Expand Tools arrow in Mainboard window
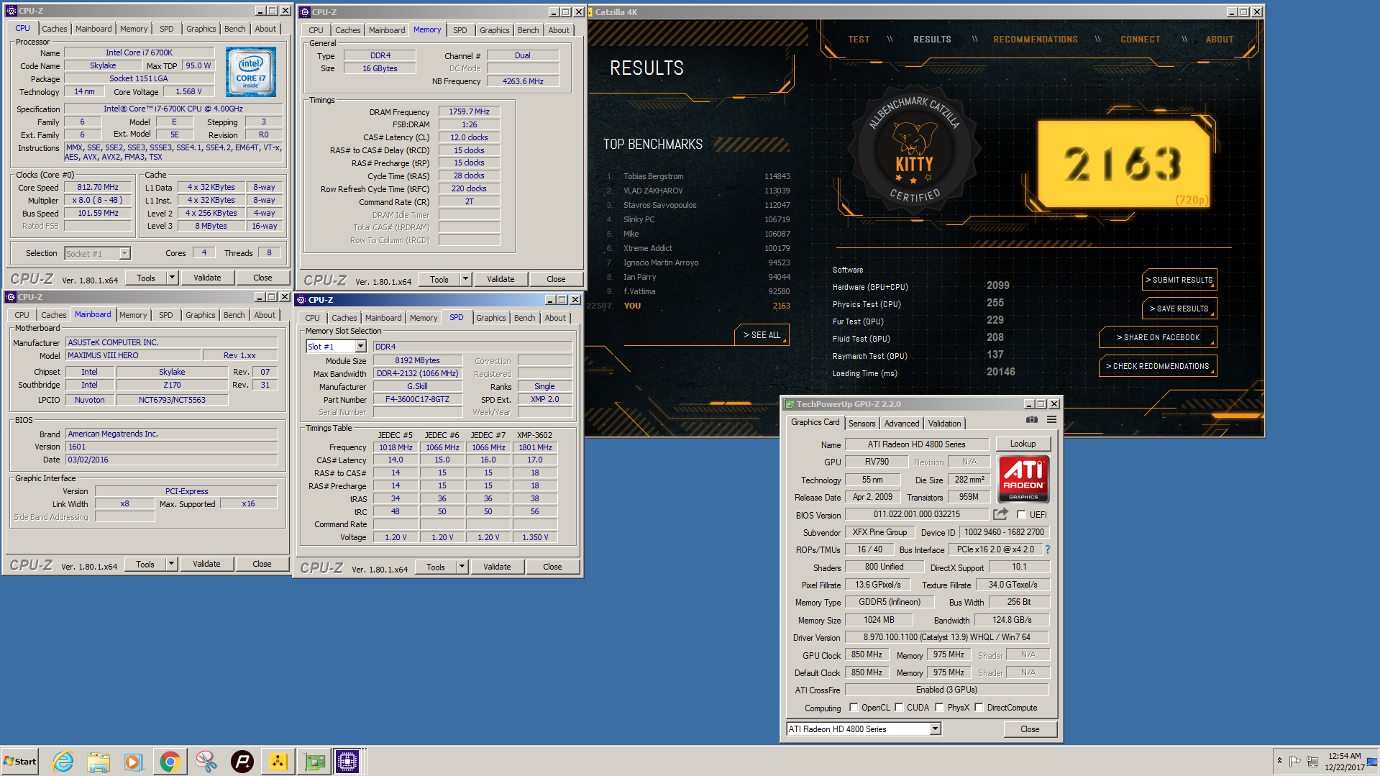This screenshot has width=1380, height=776. (x=171, y=564)
